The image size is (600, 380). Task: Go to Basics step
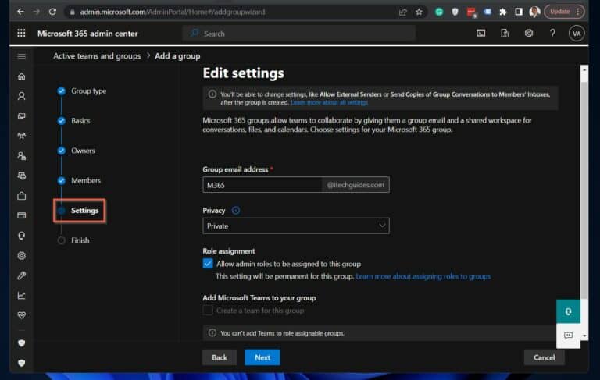click(x=80, y=121)
